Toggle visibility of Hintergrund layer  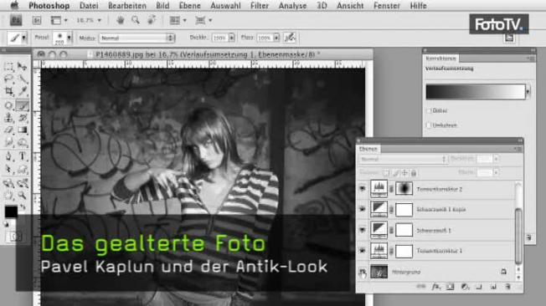[363, 272]
